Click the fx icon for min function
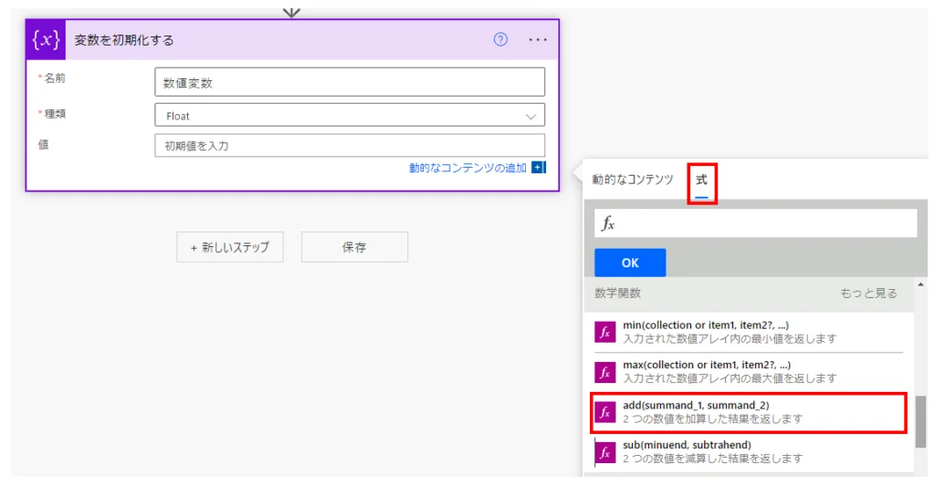The image size is (935, 485). 604,332
